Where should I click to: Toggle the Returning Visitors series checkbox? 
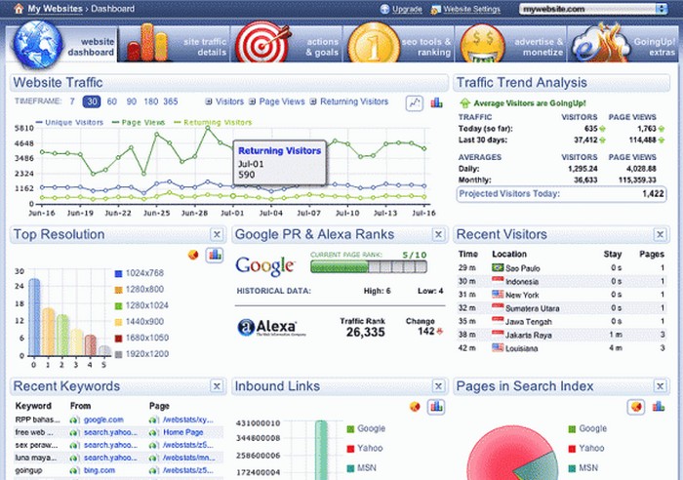[x=313, y=101]
